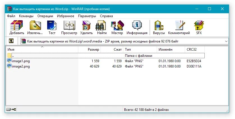The image size is (235, 119).
Task: Click the image1.png file icon
Action: coord(9,61)
